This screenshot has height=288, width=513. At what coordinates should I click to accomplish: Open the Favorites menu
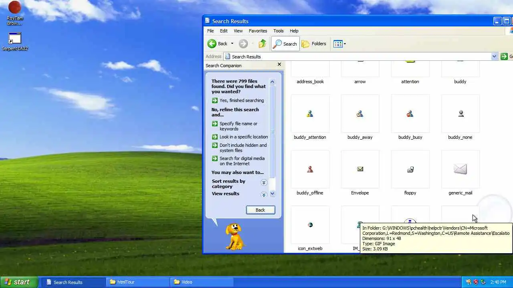point(258,31)
